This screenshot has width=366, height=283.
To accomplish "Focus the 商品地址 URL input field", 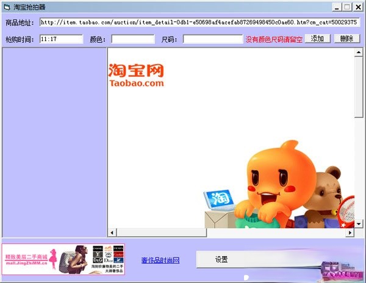I will 198,23.
